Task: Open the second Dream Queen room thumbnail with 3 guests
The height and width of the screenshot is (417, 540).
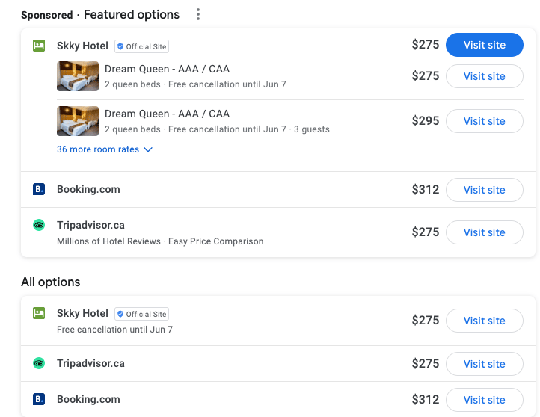Action: tap(78, 121)
